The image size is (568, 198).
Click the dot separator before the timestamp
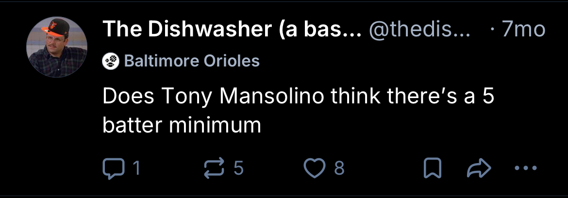point(493,30)
